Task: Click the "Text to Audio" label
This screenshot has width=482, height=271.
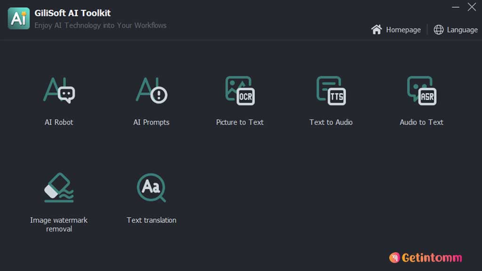Action: [331, 122]
